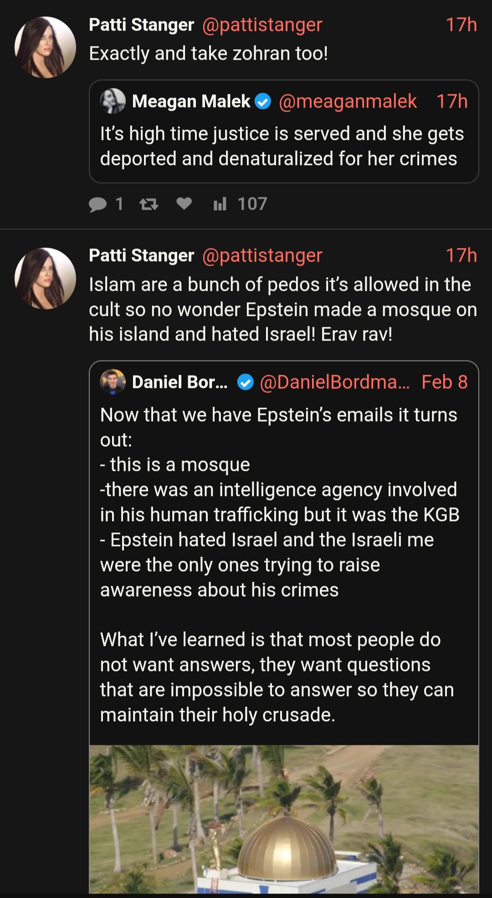Open Meagan Malek's verified badge
Viewport: 492px width, 898px height.
pos(263,101)
